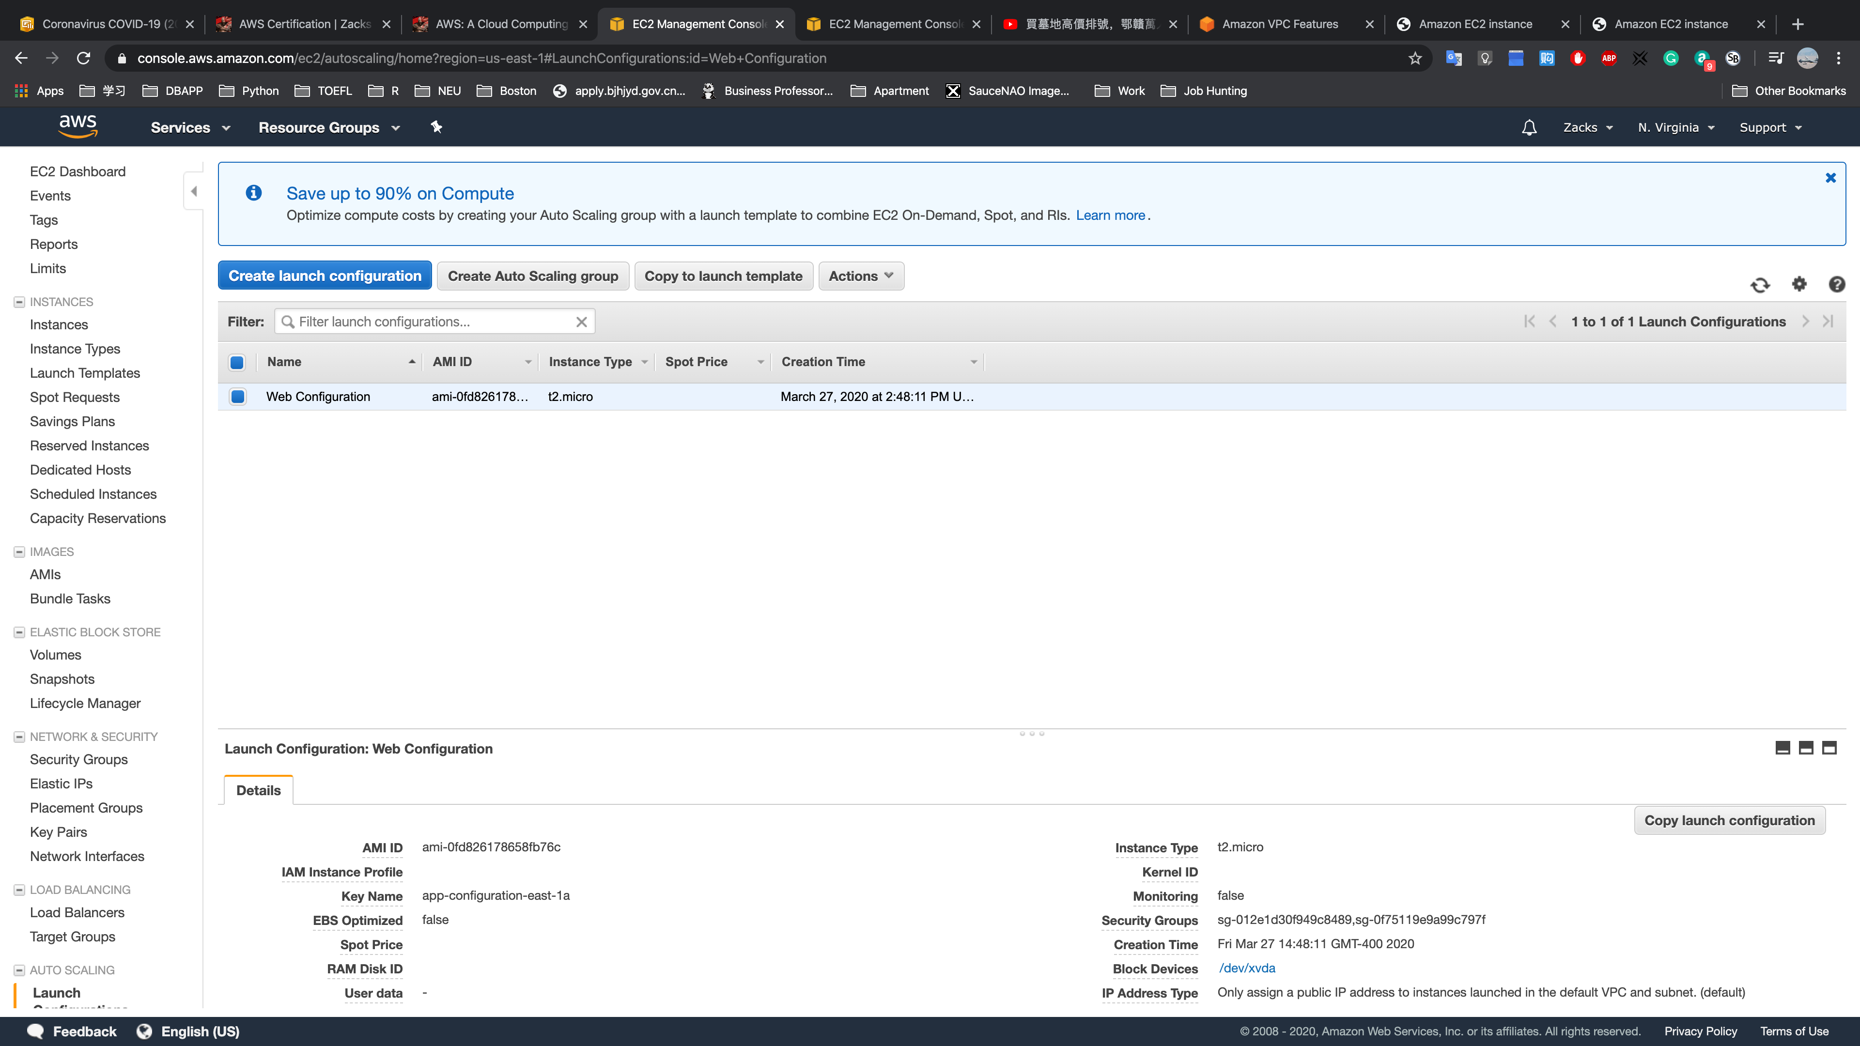Screen dimensions: 1860x1046
Task: Open the /dev/xvda block device link
Action: pyautogui.click(x=1247, y=968)
